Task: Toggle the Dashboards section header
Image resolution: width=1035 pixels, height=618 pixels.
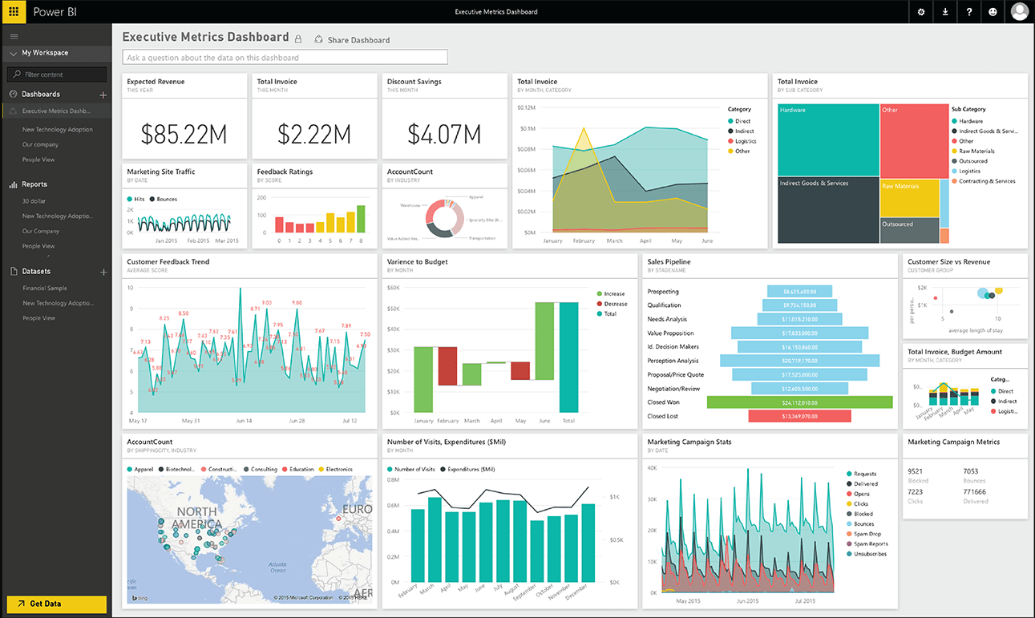Action: pos(40,95)
